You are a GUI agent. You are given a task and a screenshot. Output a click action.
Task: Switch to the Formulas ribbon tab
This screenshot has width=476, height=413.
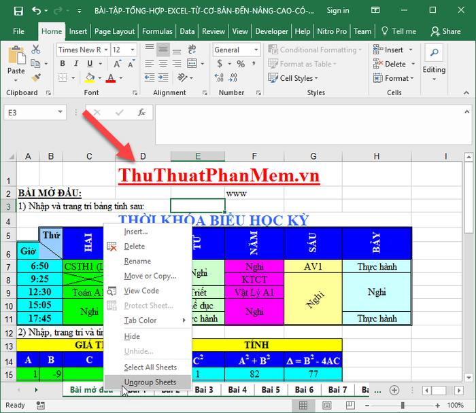157,31
